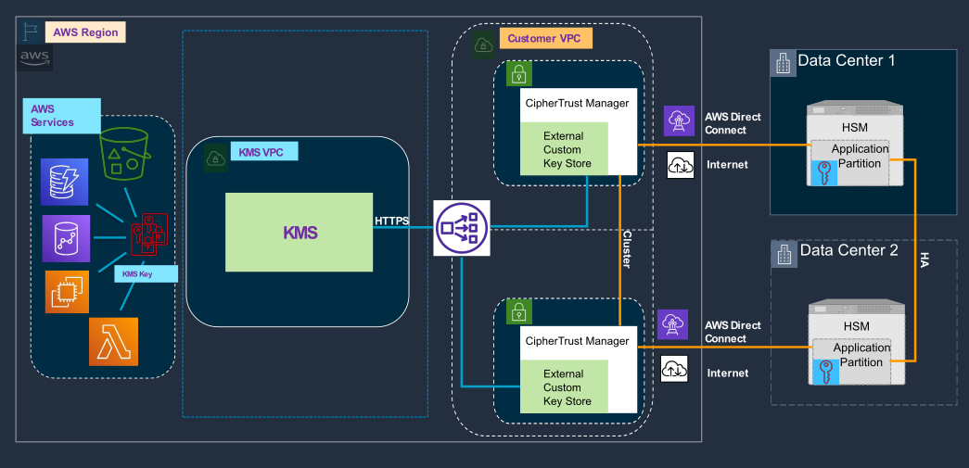This screenshot has width=969, height=468.
Task: Click the large green KMS box
Action: 300,233
